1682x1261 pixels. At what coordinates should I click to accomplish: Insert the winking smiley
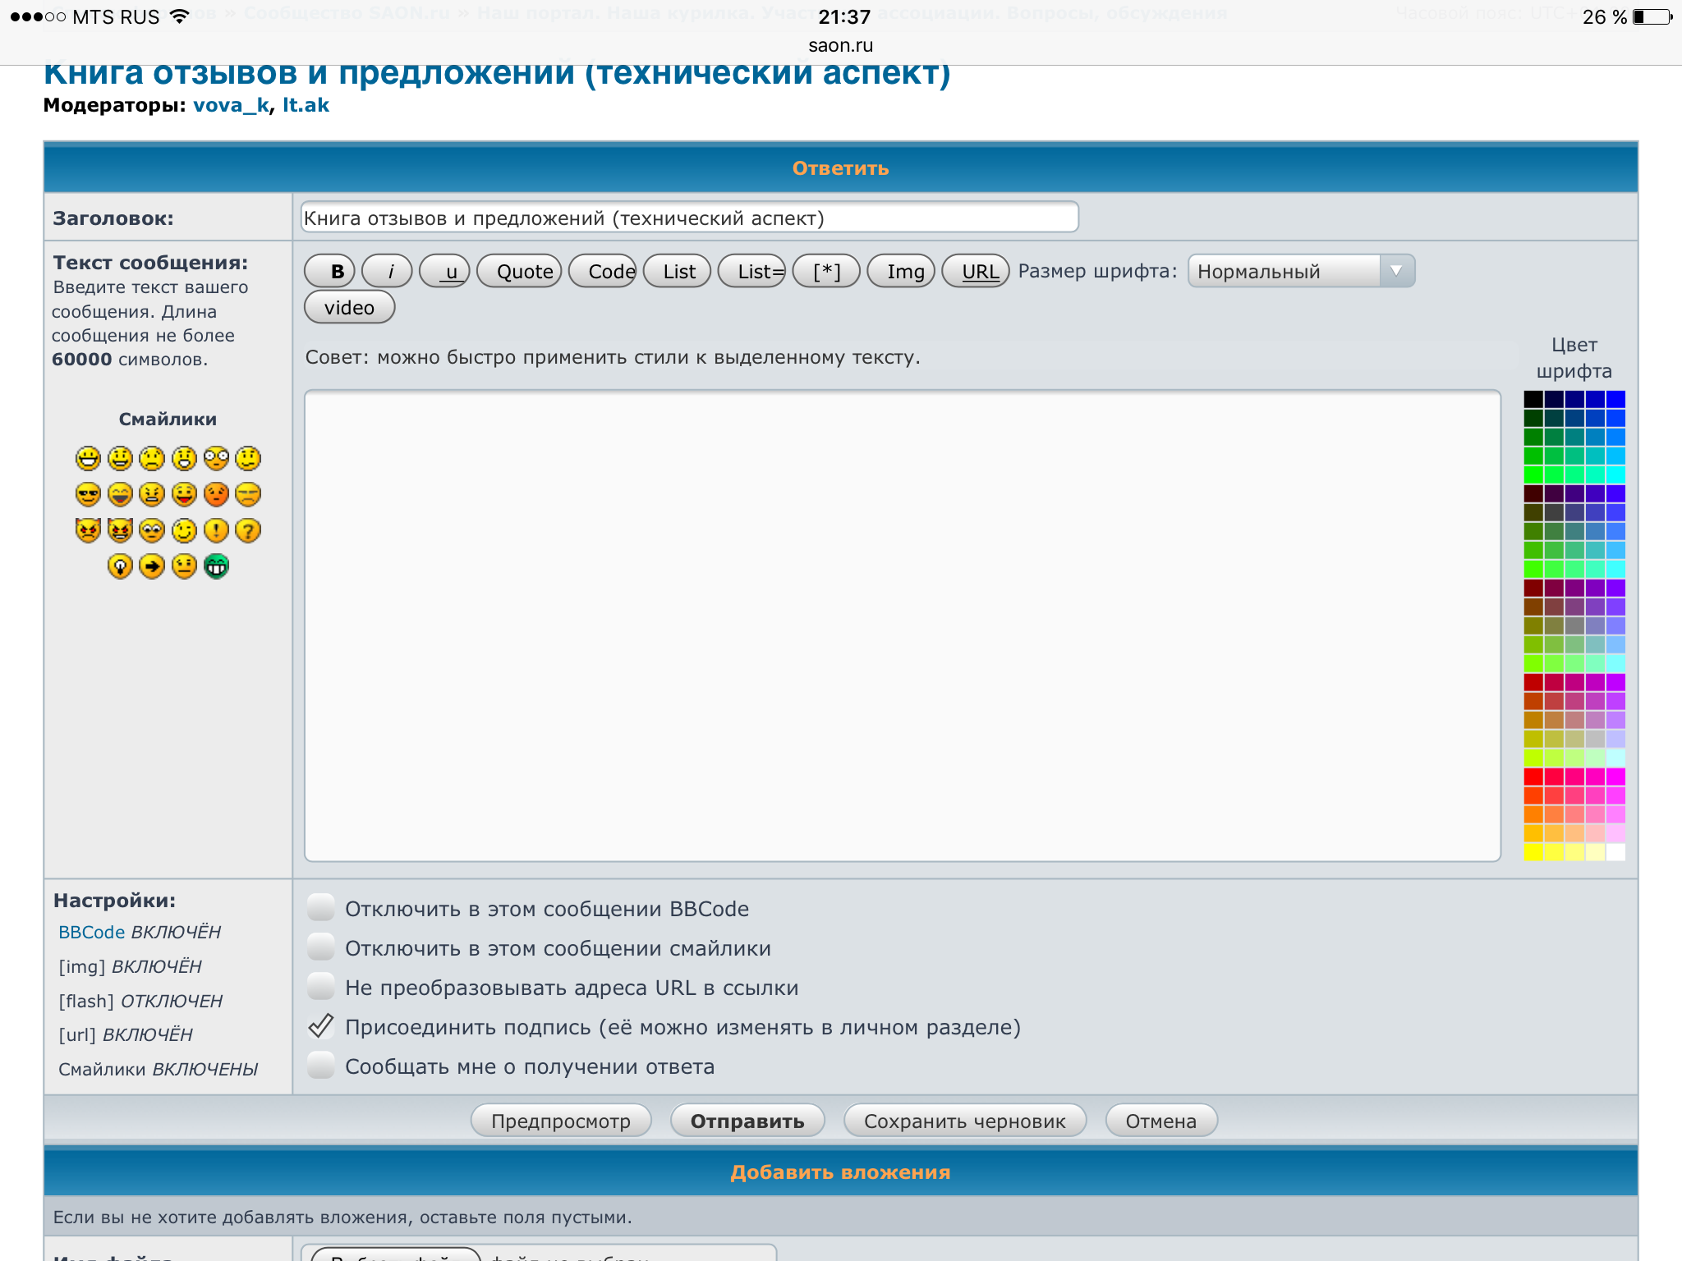(x=184, y=530)
